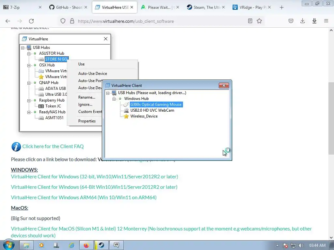Select the USB Hubs root node
This screenshot has height=250, width=334.
[x=152, y=93]
